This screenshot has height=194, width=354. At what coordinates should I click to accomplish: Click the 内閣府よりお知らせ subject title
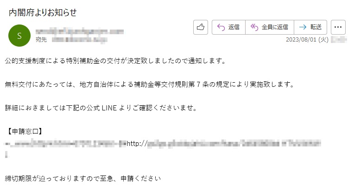click(x=43, y=12)
